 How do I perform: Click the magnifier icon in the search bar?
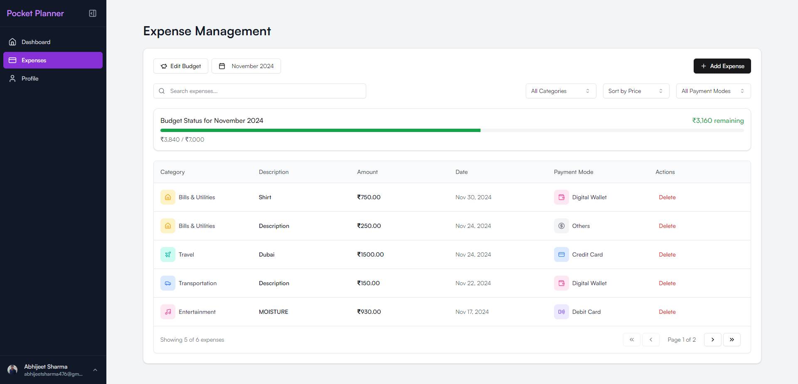pyautogui.click(x=162, y=91)
